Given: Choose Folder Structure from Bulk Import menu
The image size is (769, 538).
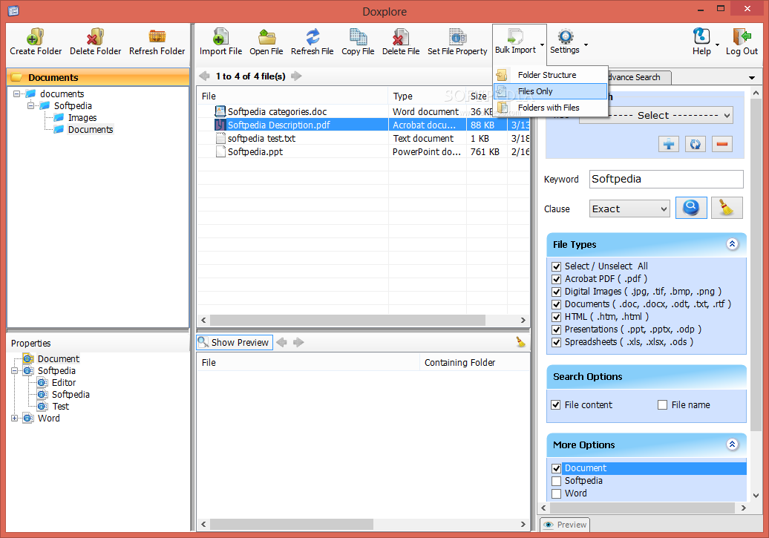Looking at the screenshot, I should [551, 75].
